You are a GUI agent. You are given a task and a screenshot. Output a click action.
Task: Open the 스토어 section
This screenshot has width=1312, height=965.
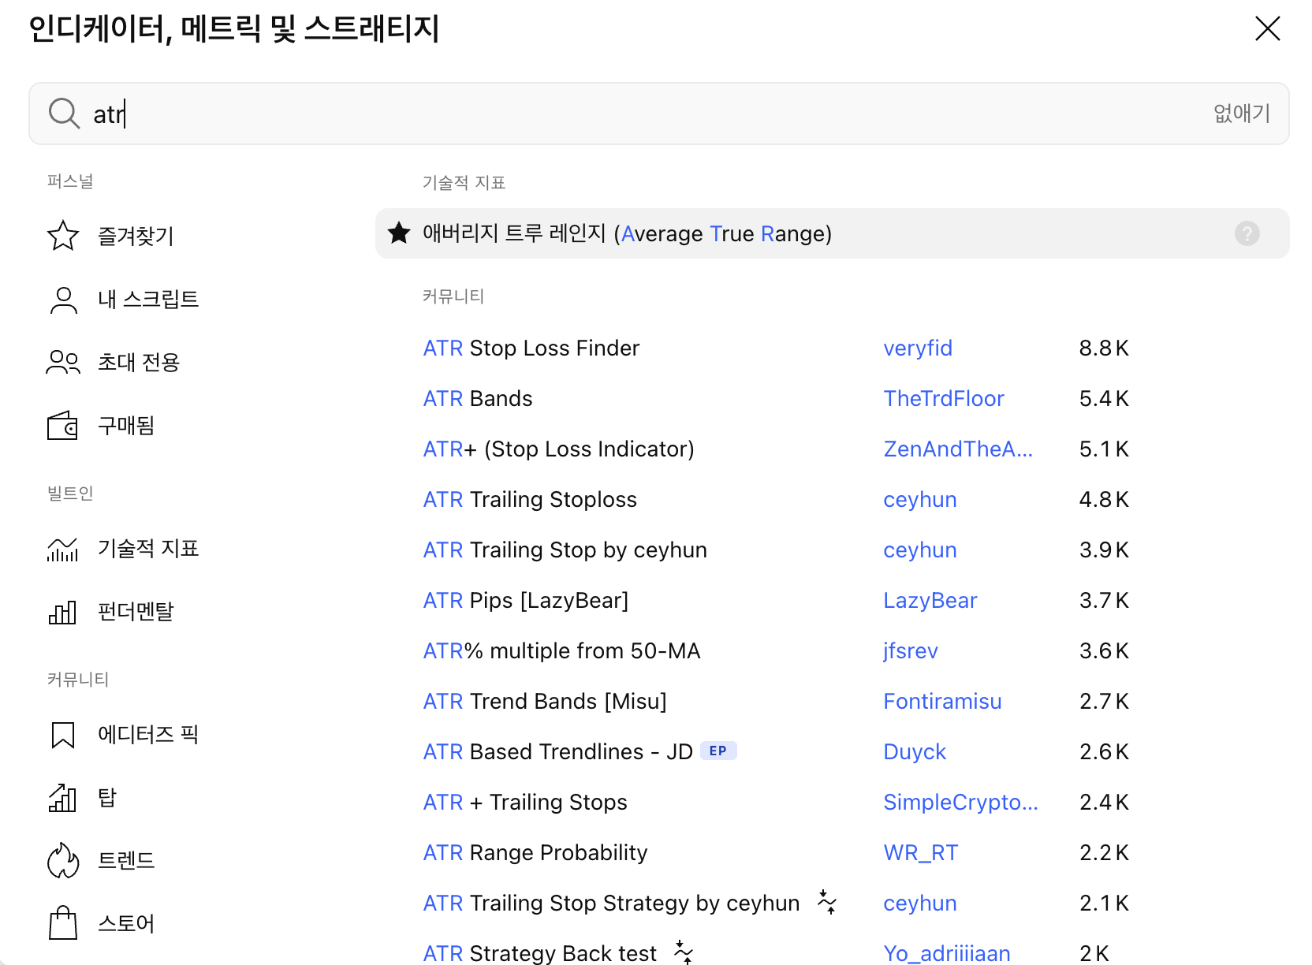pos(128,923)
